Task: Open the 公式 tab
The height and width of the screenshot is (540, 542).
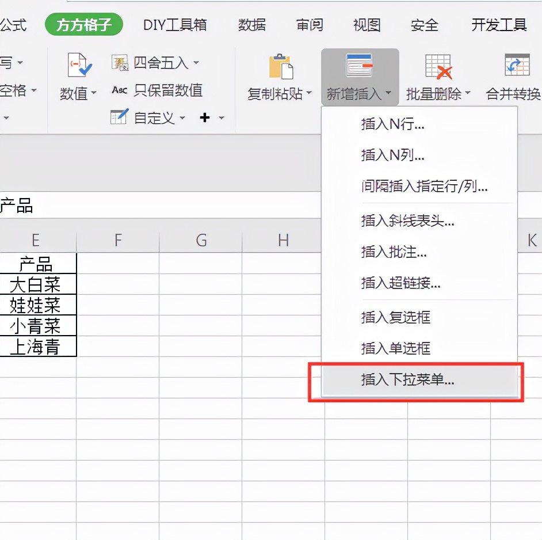Action: pyautogui.click(x=13, y=25)
